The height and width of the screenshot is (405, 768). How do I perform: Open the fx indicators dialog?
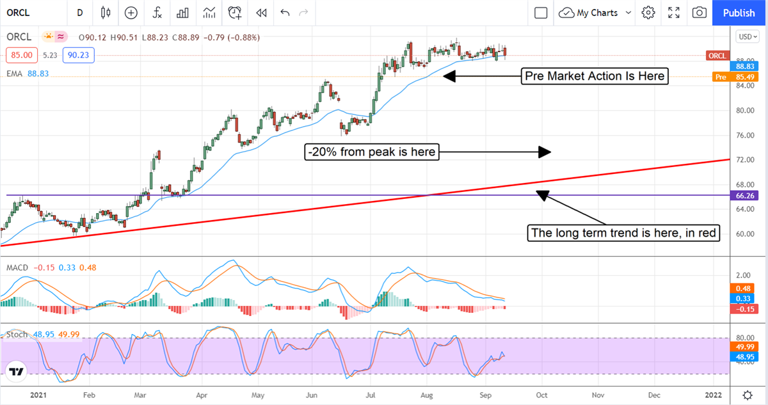(157, 13)
